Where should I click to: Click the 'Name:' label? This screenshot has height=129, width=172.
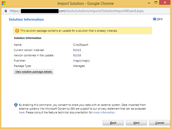point(18,45)
